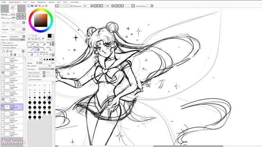
Task: Click the horizontal canvas scrollbar
Action: point(188,146)
